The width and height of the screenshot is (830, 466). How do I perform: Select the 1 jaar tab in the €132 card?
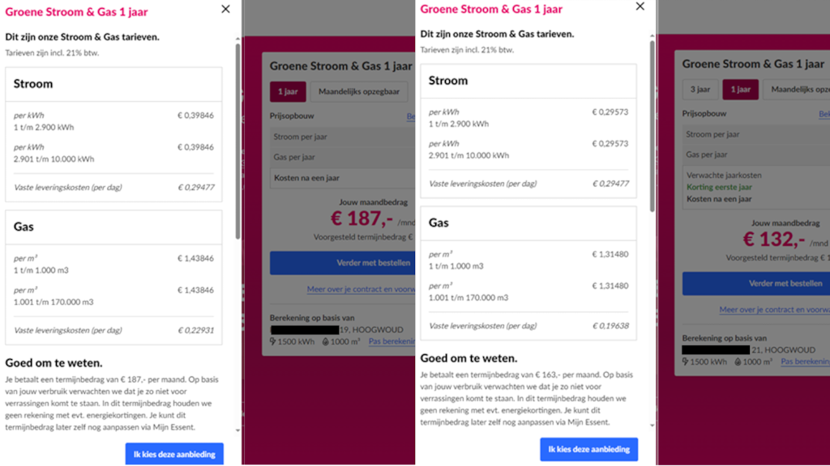click(740, 89)
